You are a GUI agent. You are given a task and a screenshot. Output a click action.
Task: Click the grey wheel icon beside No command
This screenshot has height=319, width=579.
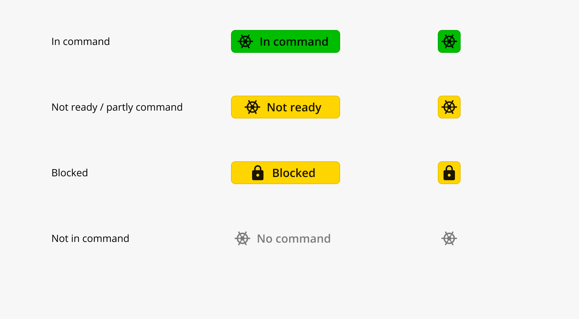point(242,238)
